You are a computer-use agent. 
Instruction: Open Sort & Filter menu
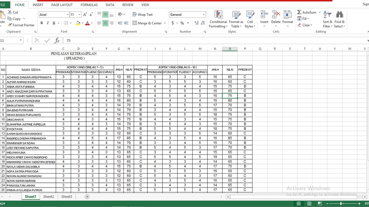[327, 19]
